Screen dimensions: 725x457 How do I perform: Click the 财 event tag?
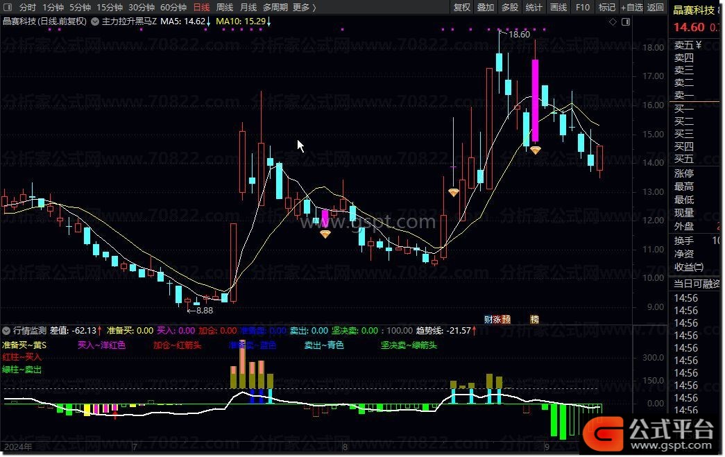click(x=488, y=319)
